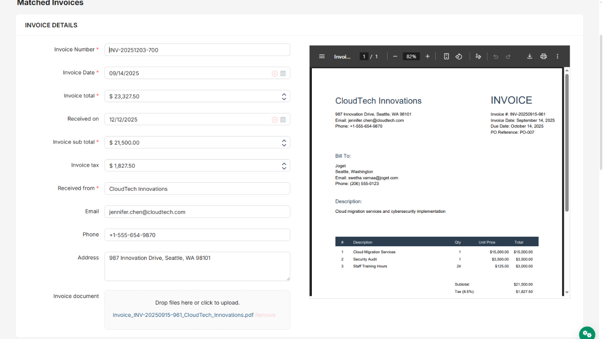603x339 pixels.
Task: Clear the Invoice Date value
Action: (x=275, y=73)
